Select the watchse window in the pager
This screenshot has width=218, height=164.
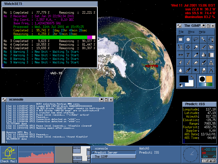click(77, 150)
